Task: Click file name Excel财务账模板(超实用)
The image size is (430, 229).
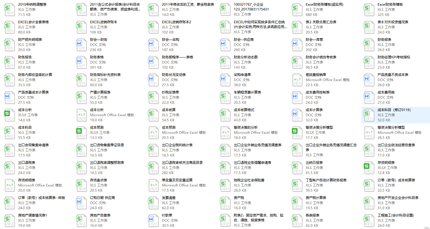Action: click(324, 5)
